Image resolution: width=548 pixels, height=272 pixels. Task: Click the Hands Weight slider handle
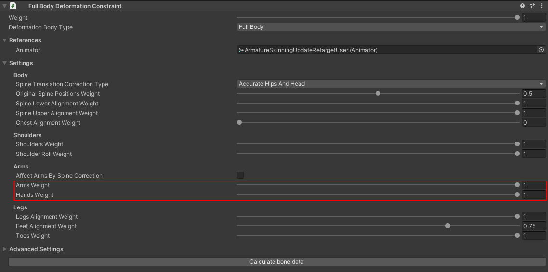point(517,195)
